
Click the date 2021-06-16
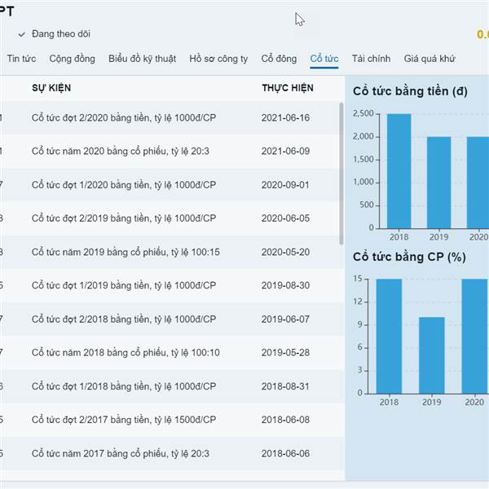tap(285, 118)
